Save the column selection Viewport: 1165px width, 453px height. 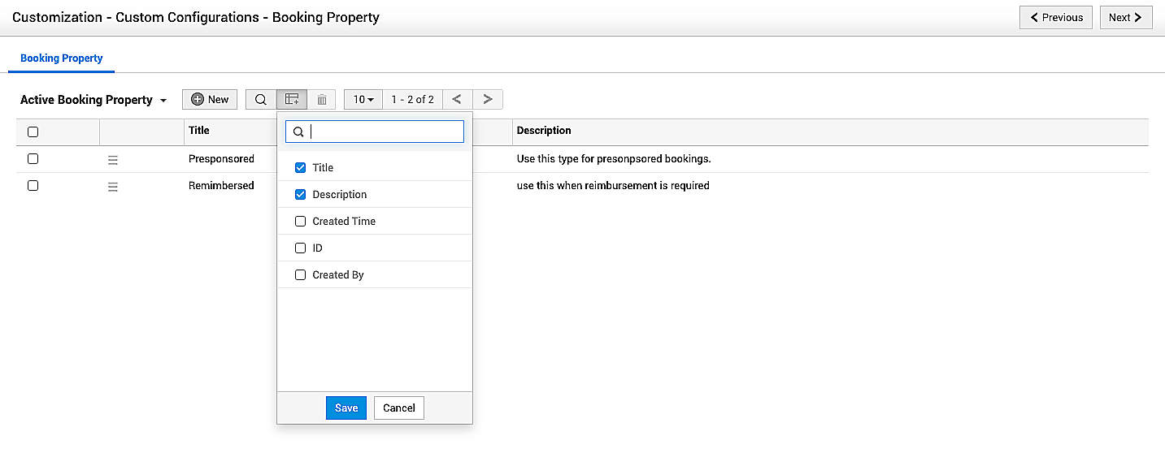[346, 408]
